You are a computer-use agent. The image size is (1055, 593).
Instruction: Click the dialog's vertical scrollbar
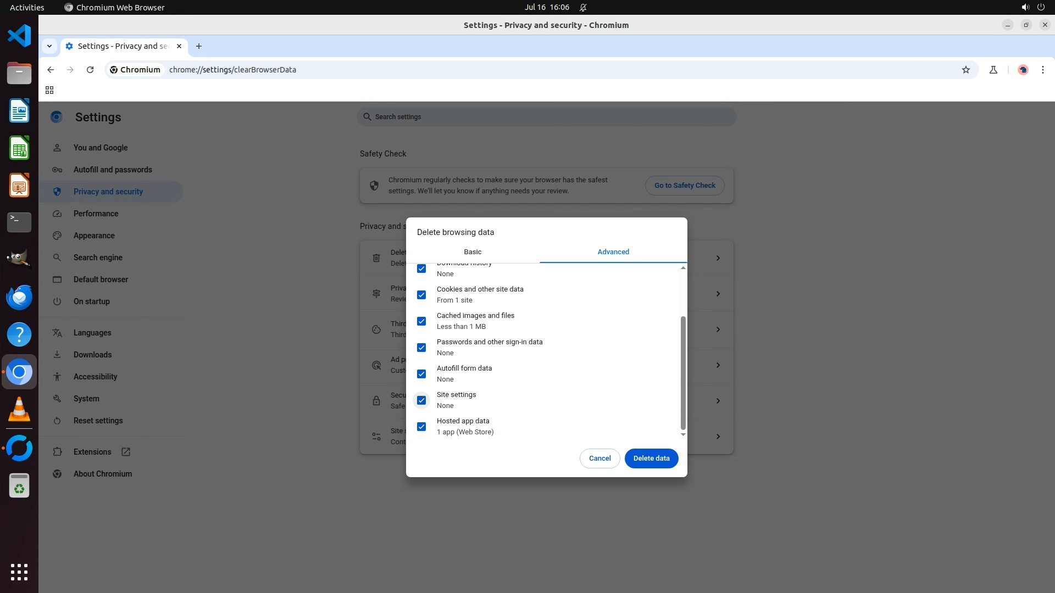click(x=683, y=373)
